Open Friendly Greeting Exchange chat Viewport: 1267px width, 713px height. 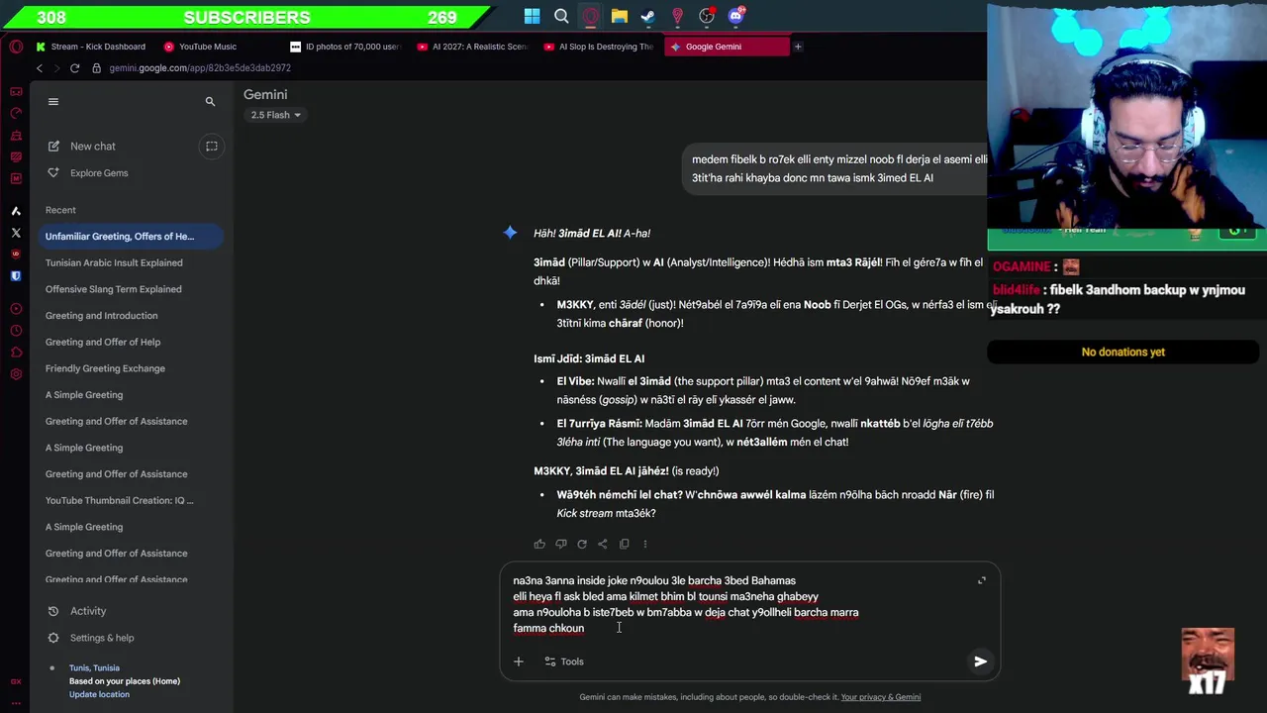(131, 368)
